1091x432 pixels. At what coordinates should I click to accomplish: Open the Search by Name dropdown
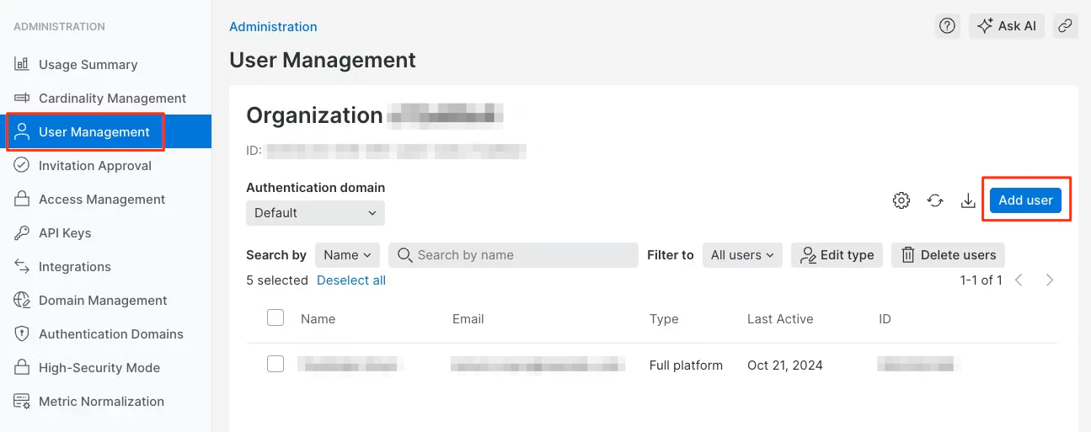coord(347,255)
